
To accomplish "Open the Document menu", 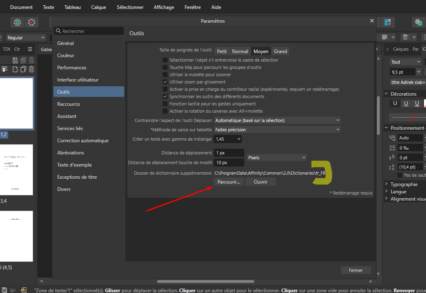I will [x=22, y=7].
